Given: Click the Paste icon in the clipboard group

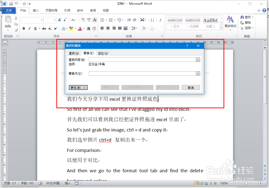Looking at the screenshot, I should pyautogui.click(x=8, y=19).
